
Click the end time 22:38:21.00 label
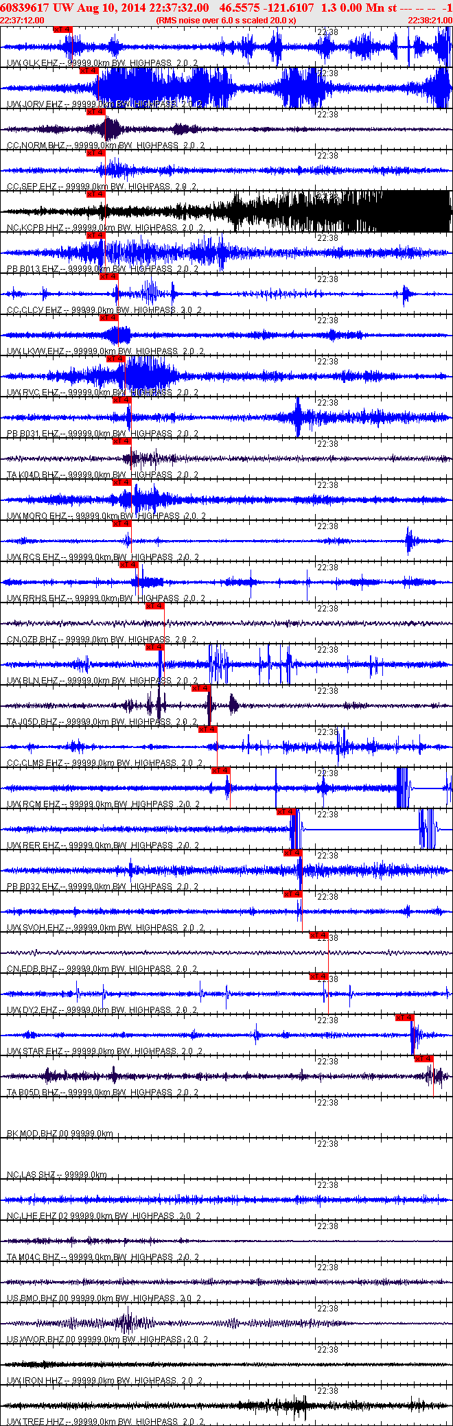(x=430, y=21)
